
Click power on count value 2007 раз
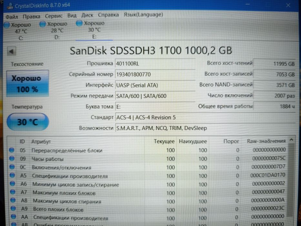click(x=274, y=96)
